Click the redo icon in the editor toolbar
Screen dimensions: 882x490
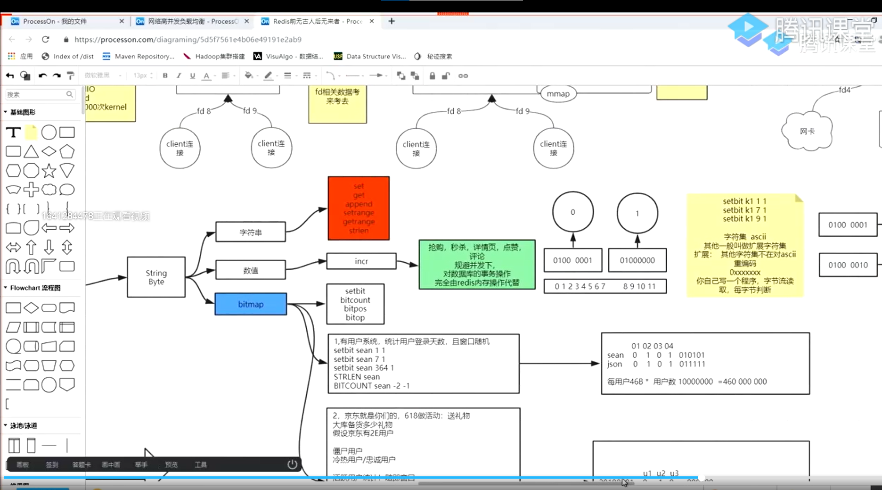(x=57, y=75)
